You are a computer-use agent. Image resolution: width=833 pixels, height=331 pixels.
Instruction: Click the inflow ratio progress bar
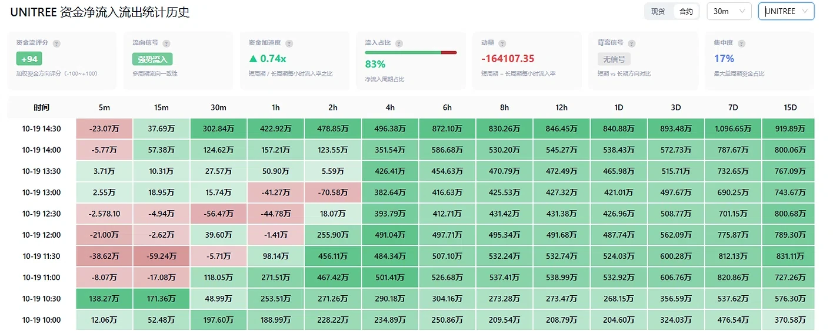(411, 53)
